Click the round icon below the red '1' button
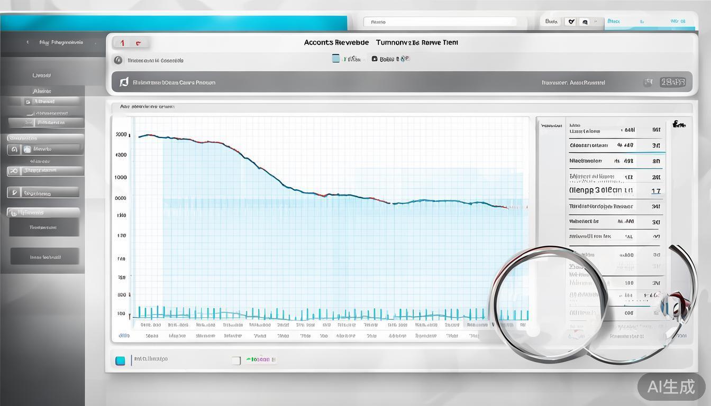This screenshot has height=406, width=711. pyautogui.click(x=118, y=60)
